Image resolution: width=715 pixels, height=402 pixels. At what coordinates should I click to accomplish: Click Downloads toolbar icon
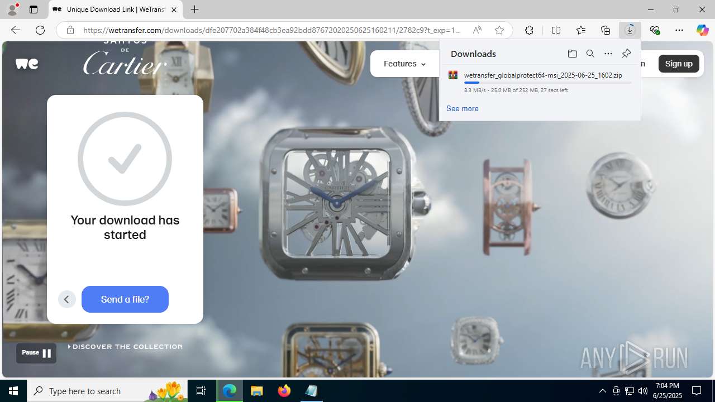pyautogui.click(x=630, y=30)
